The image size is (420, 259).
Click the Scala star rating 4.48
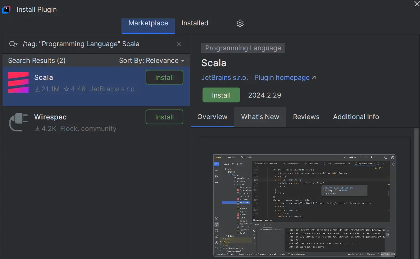click(74, 89)
